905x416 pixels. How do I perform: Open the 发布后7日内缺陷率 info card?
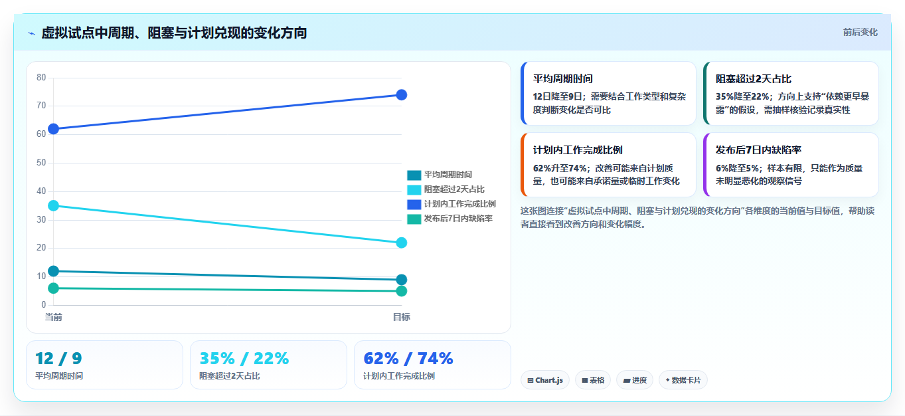coord(791,165)
